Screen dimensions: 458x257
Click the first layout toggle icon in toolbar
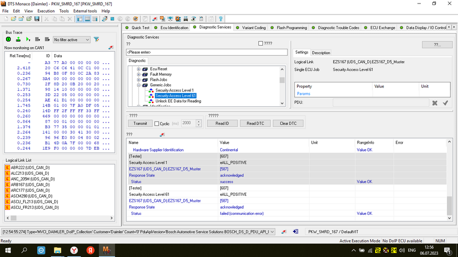click(80, 19)
